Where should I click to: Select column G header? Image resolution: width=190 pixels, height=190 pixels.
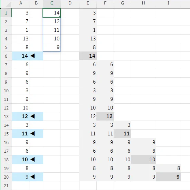[x=122, y=3]
